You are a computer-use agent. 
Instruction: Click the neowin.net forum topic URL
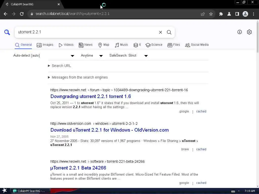coord(119,90)
